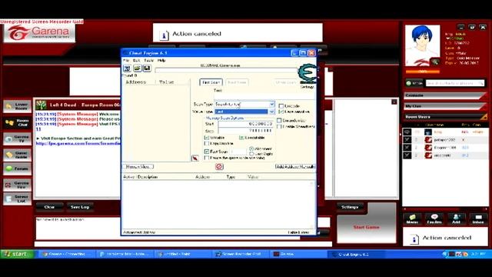Toggle the Executable checkbox
The width and height of the screenshot is (492, 277).
(241, 138)
